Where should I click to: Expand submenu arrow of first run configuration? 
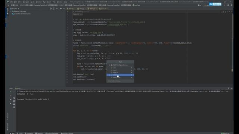(132, 68)
